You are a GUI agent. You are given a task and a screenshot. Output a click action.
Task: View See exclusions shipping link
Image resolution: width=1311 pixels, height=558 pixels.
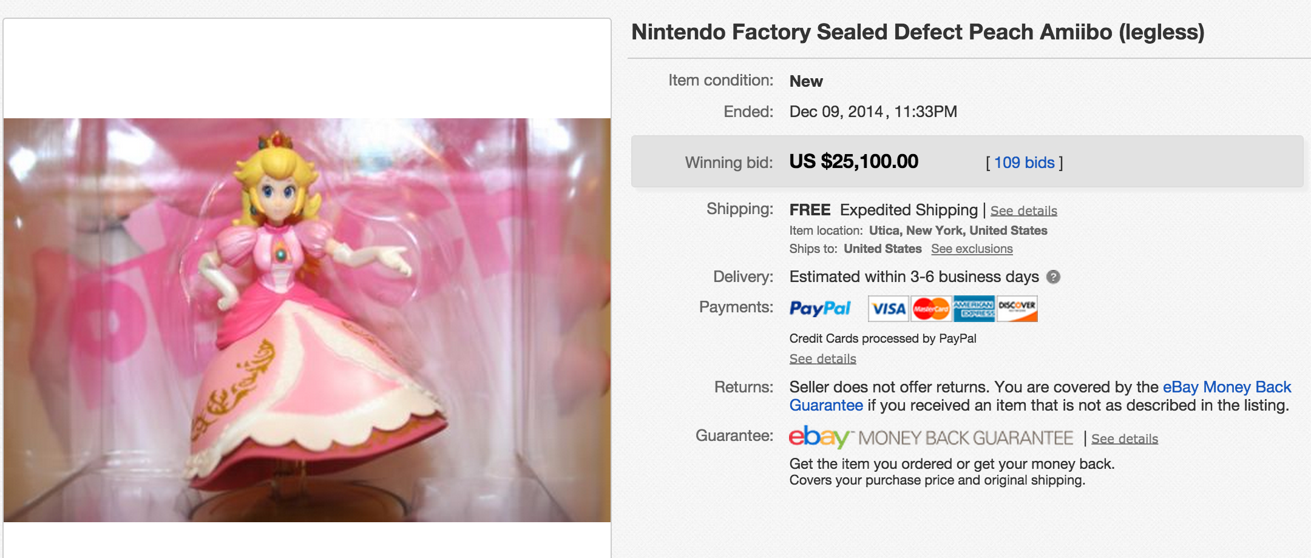(x=972, y=249)
